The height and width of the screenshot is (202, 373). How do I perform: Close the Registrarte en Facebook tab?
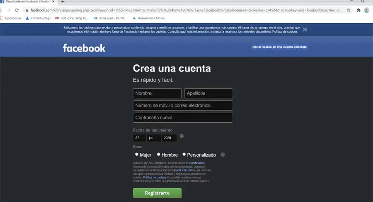pyautogui.click(x=53, y=1)
